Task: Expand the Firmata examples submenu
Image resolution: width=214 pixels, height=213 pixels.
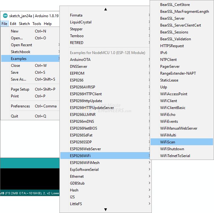Action: (x=76, y=15)
